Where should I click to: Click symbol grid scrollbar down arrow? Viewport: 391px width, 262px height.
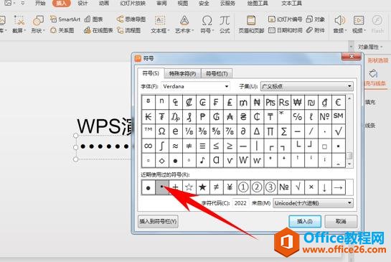click(349, 164)
